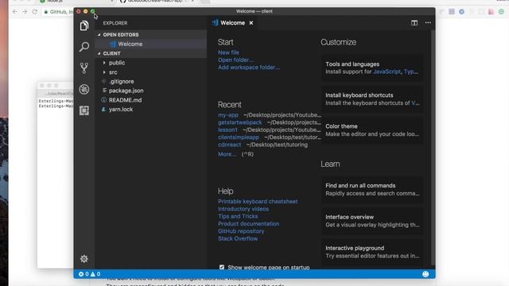Open yarn.lock in the explorer
Screen dimensions: 509x286
point(150,110)
